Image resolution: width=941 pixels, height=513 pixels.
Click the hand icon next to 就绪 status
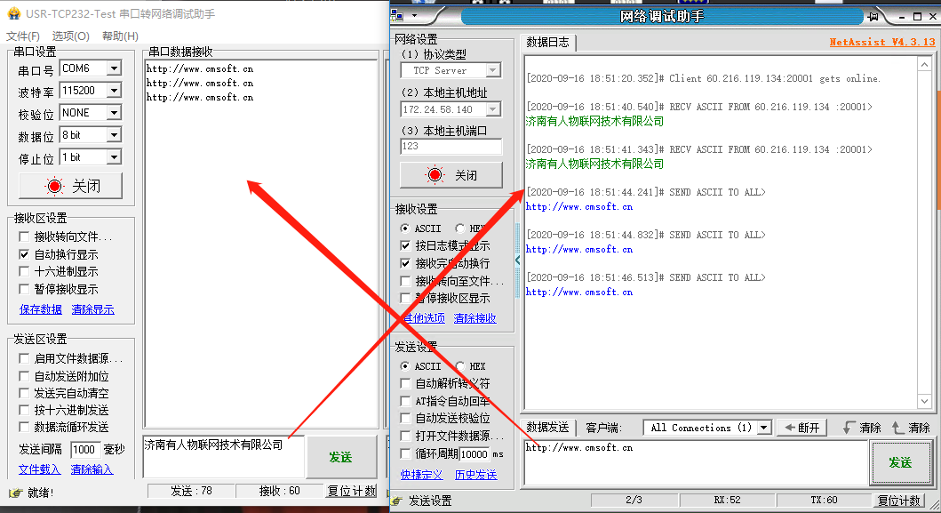[x=14, y=493]
